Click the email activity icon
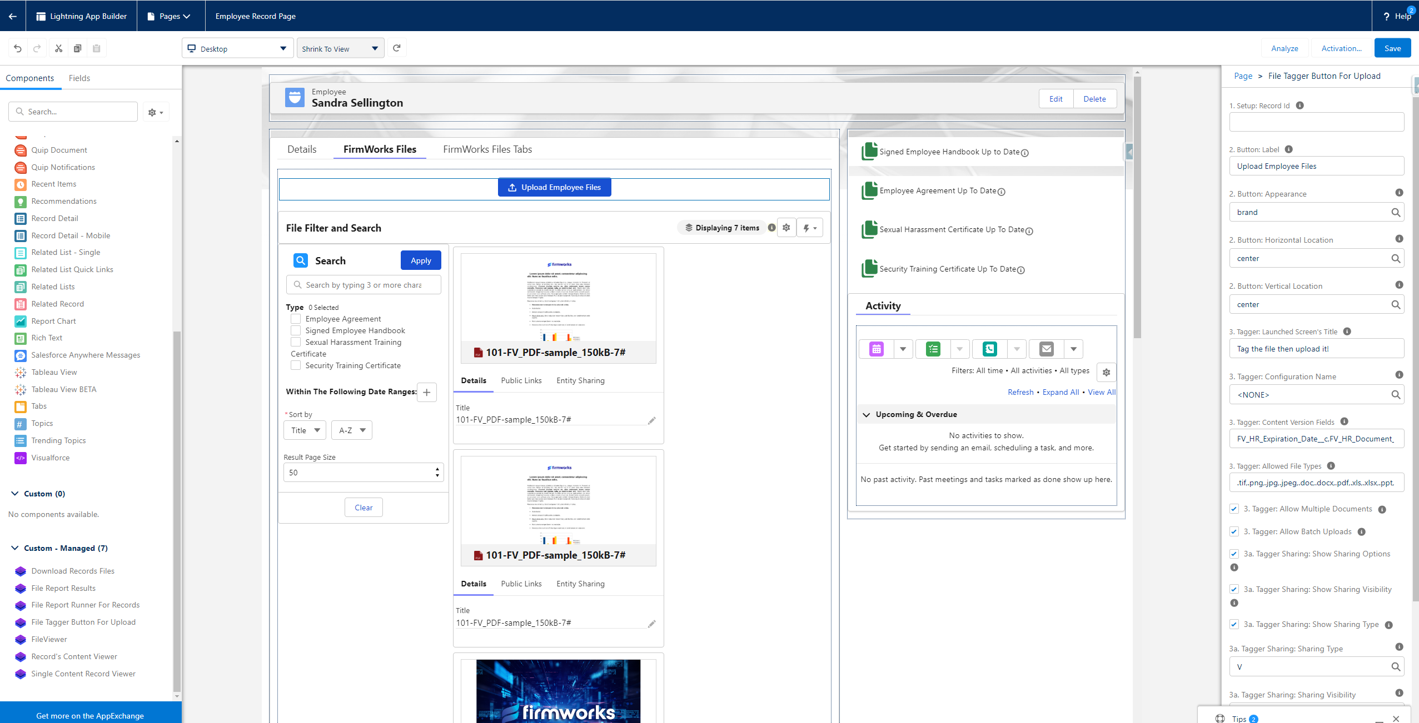 [1047, 349]
